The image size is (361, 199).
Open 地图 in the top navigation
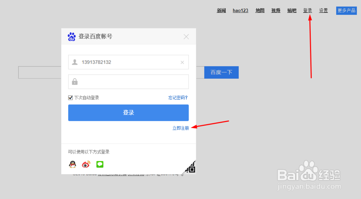click(260, 10)
